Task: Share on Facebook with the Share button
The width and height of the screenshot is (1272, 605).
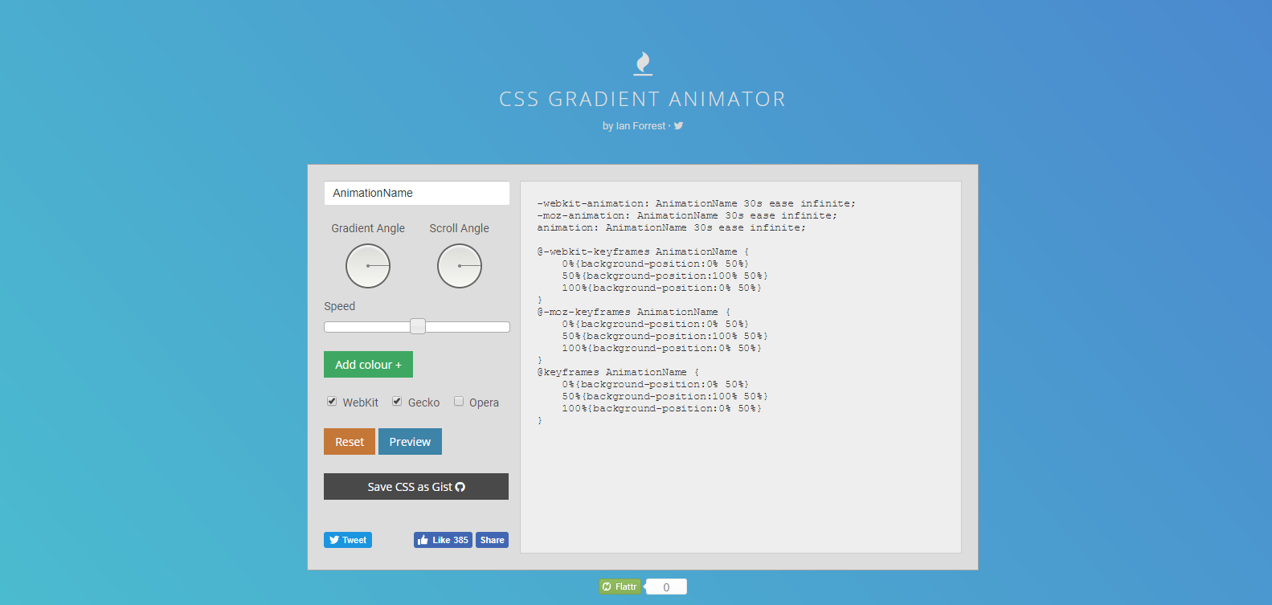Action: (x=492, y=540)
